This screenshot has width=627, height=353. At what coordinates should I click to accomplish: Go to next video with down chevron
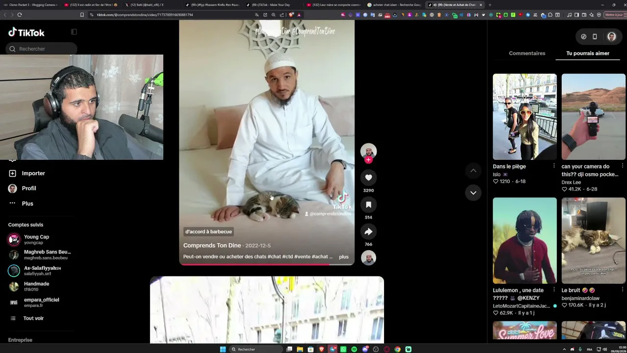pyautogui.click(x=473, y=193)
